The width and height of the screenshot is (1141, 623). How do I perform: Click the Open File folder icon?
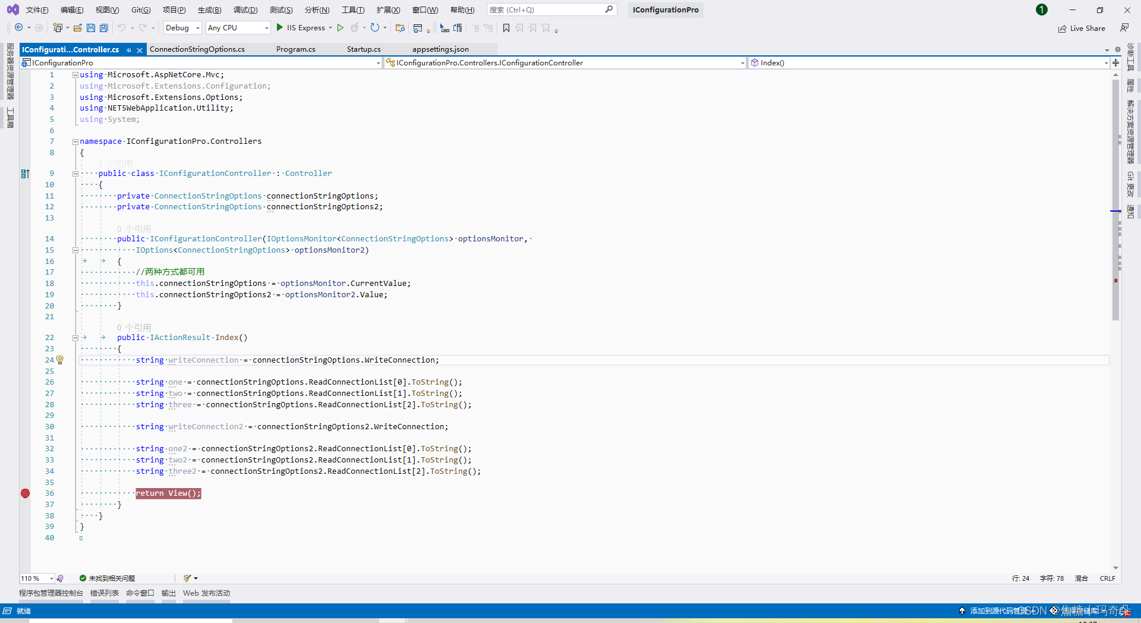(77, 28)
